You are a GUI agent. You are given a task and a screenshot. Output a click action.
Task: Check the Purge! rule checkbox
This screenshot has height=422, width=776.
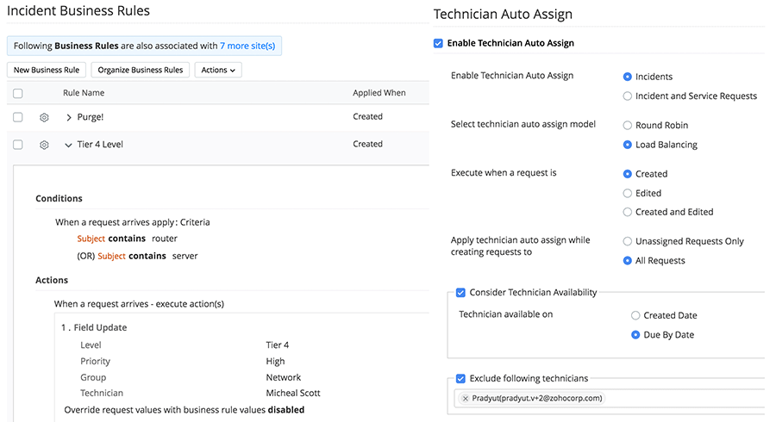coord(18,118)
